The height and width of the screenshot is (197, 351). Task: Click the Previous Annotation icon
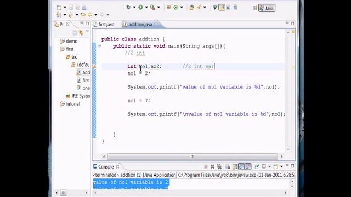(71, 15)
